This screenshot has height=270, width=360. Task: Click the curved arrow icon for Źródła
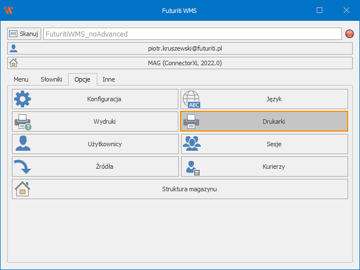22,166
